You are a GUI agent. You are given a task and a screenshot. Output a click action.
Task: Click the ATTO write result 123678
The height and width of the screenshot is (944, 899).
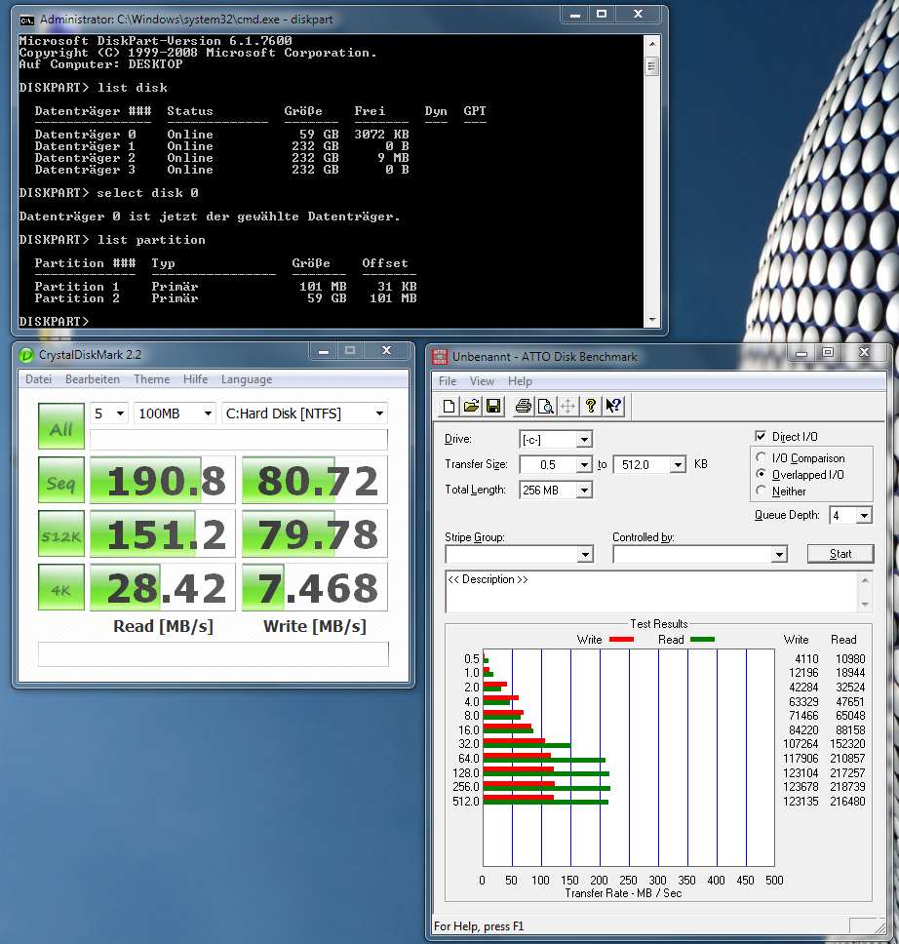click(x=801, y=787)
